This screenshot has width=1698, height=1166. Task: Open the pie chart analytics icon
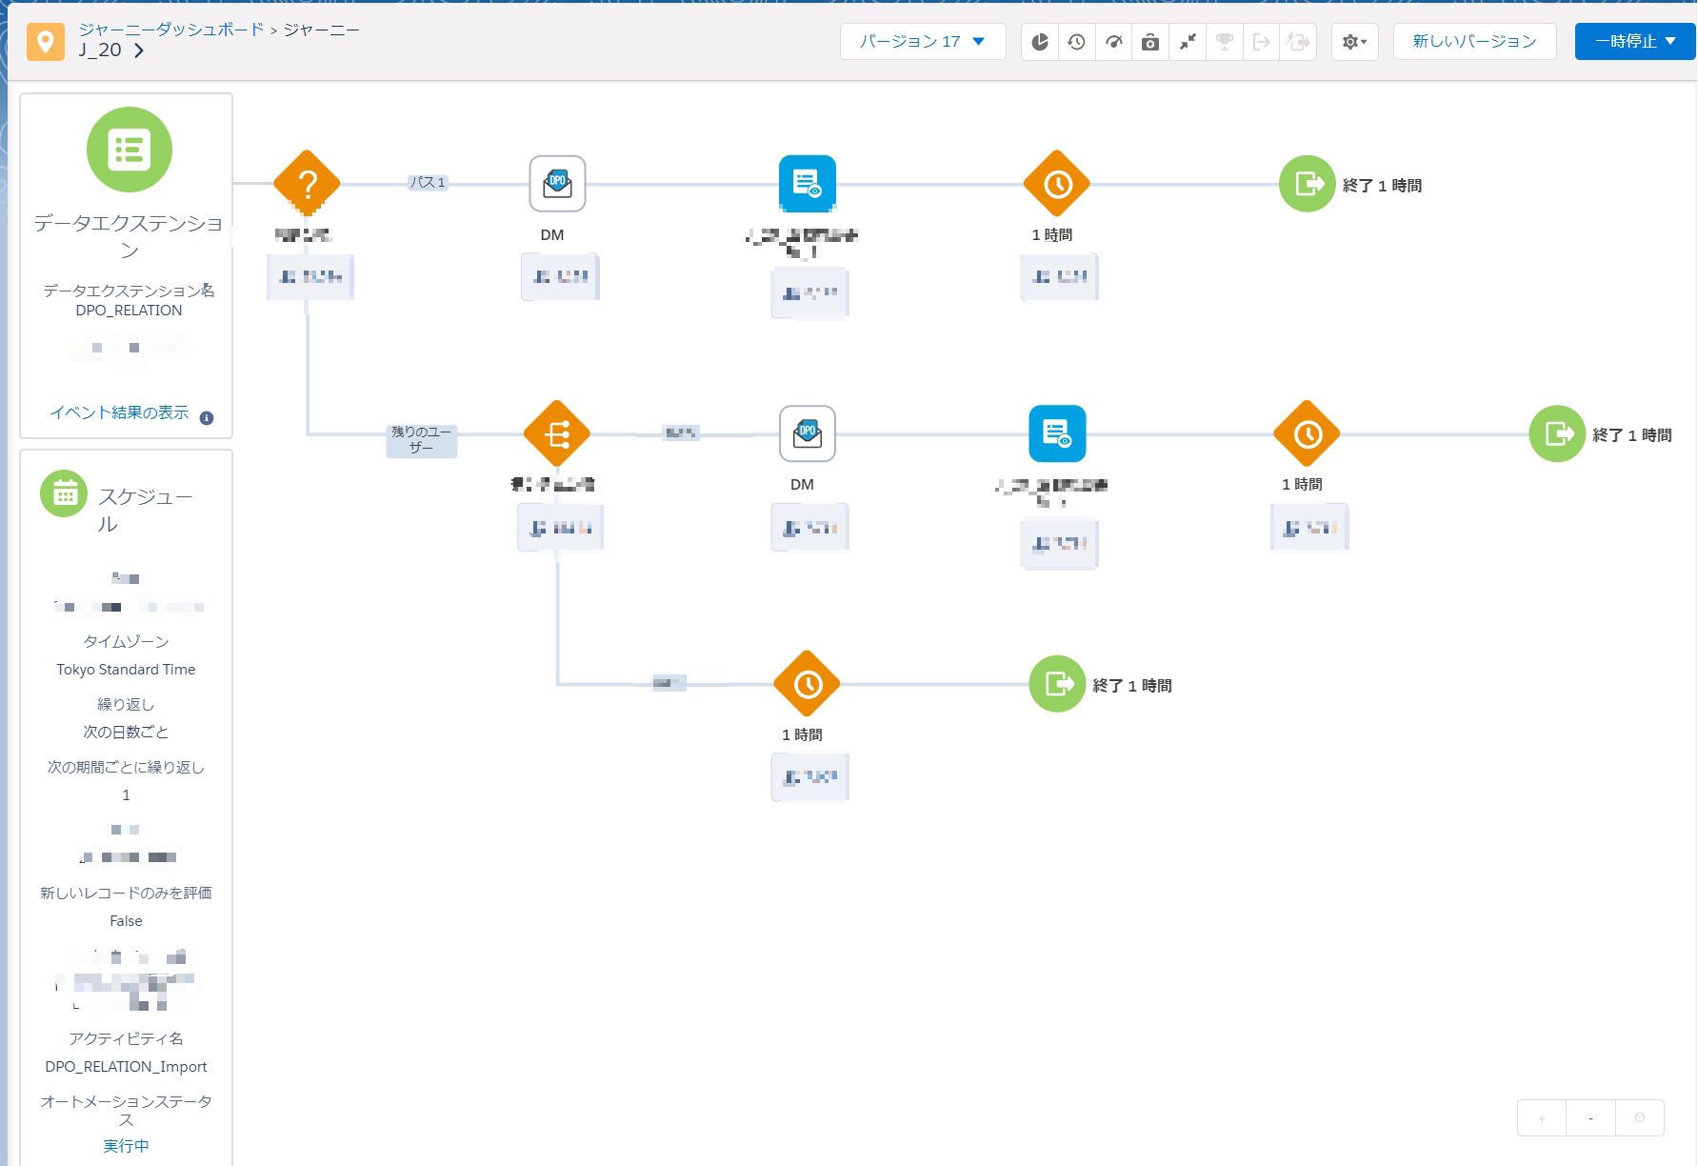click(1040, 42)
